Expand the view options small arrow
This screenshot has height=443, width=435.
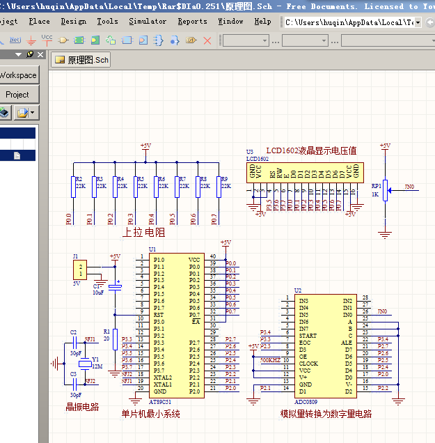point(33,112)
